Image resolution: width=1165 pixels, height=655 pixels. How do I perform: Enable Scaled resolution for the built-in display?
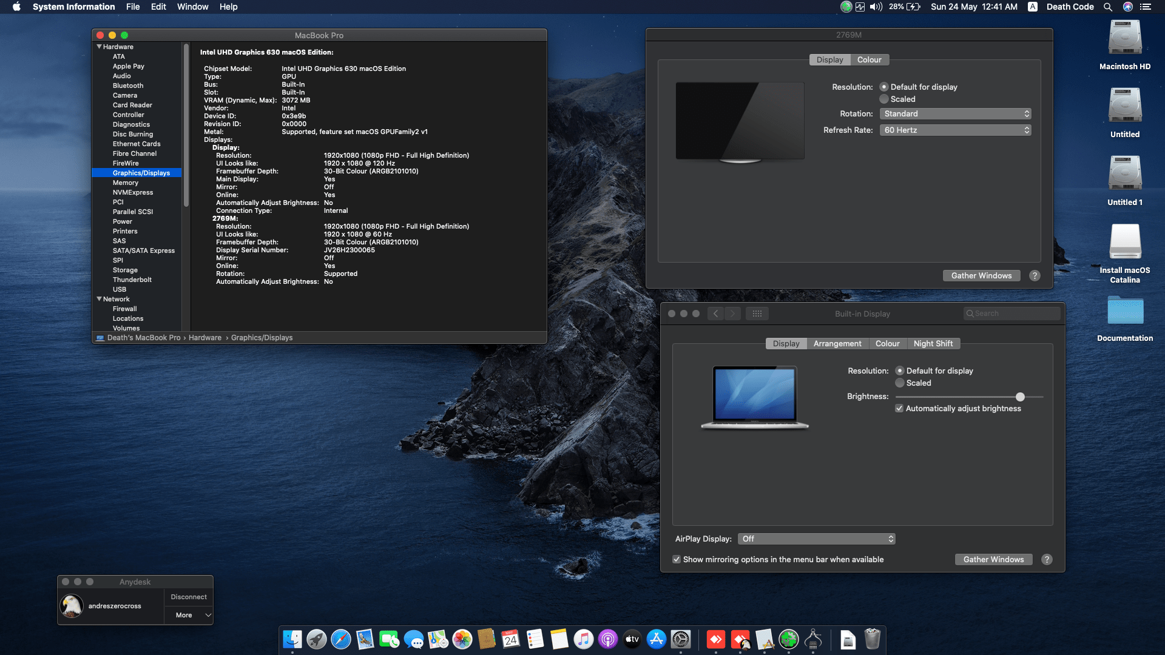900,383
